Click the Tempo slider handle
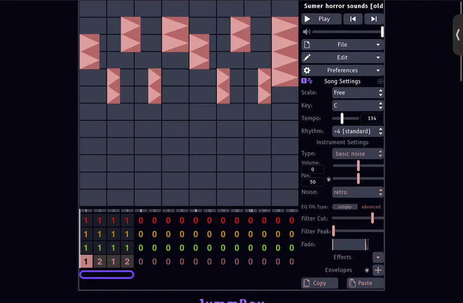The image size is (463, 303). point(342,118)
